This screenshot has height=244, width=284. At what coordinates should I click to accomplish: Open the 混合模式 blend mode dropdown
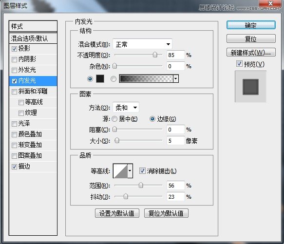142,44
